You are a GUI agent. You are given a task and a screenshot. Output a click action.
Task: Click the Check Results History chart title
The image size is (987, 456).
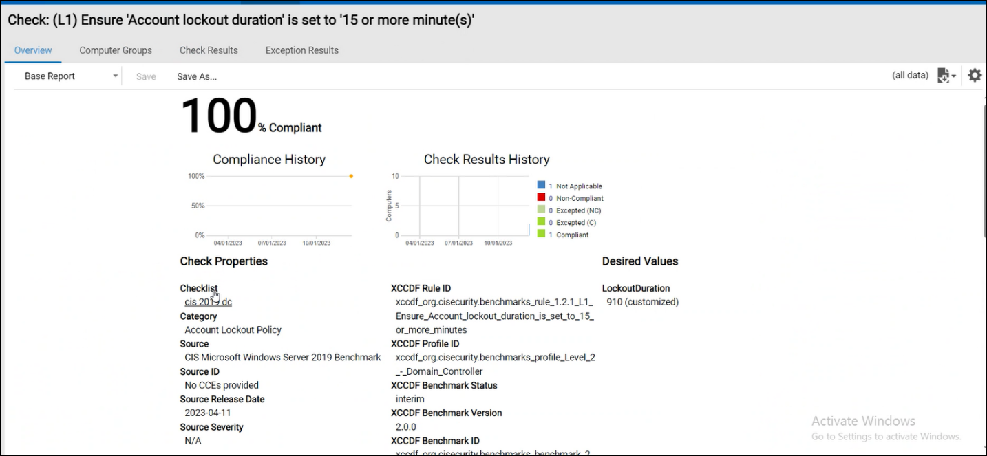point(487,159)
